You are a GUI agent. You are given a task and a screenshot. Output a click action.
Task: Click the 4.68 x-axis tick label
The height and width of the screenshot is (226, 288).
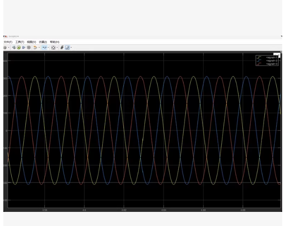(243, 210)
